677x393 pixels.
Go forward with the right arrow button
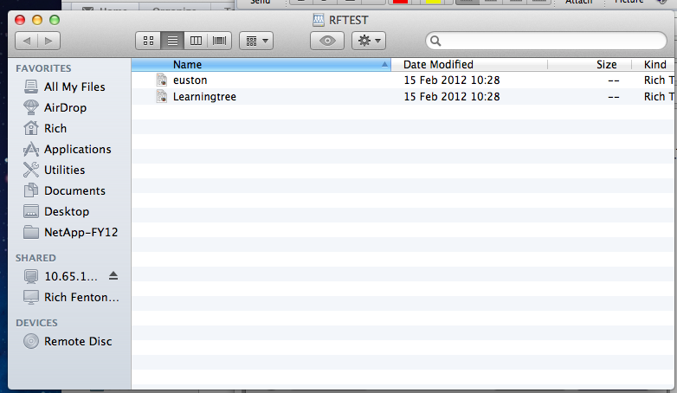(48, 41)
